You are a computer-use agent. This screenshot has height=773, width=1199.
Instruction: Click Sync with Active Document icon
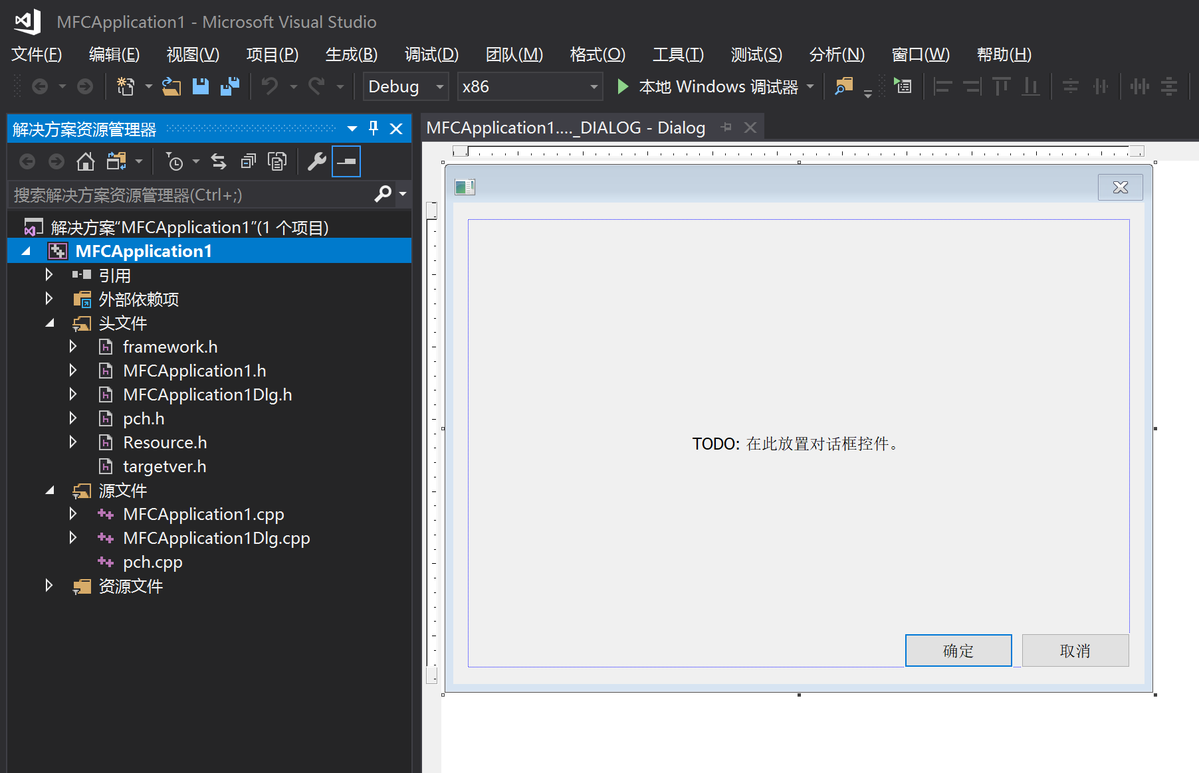tap(219, 161)
